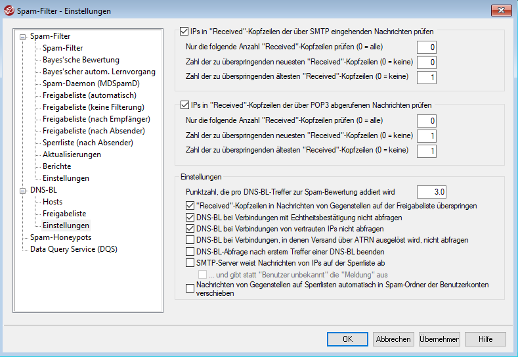Click the DNS-BL Punktzahl score field
The height and width of the screenshot is (357, 518).
click(x=433, y=192)
